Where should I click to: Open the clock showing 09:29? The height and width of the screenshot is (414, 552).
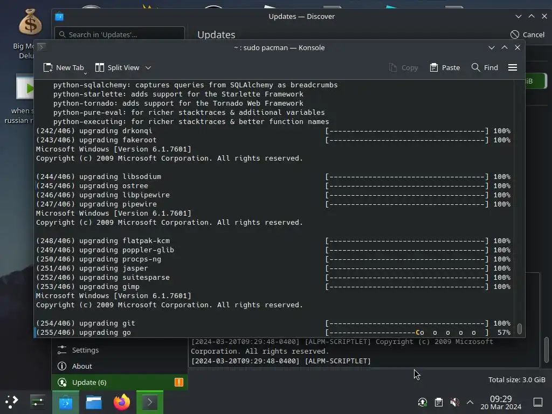pos(501,402)
